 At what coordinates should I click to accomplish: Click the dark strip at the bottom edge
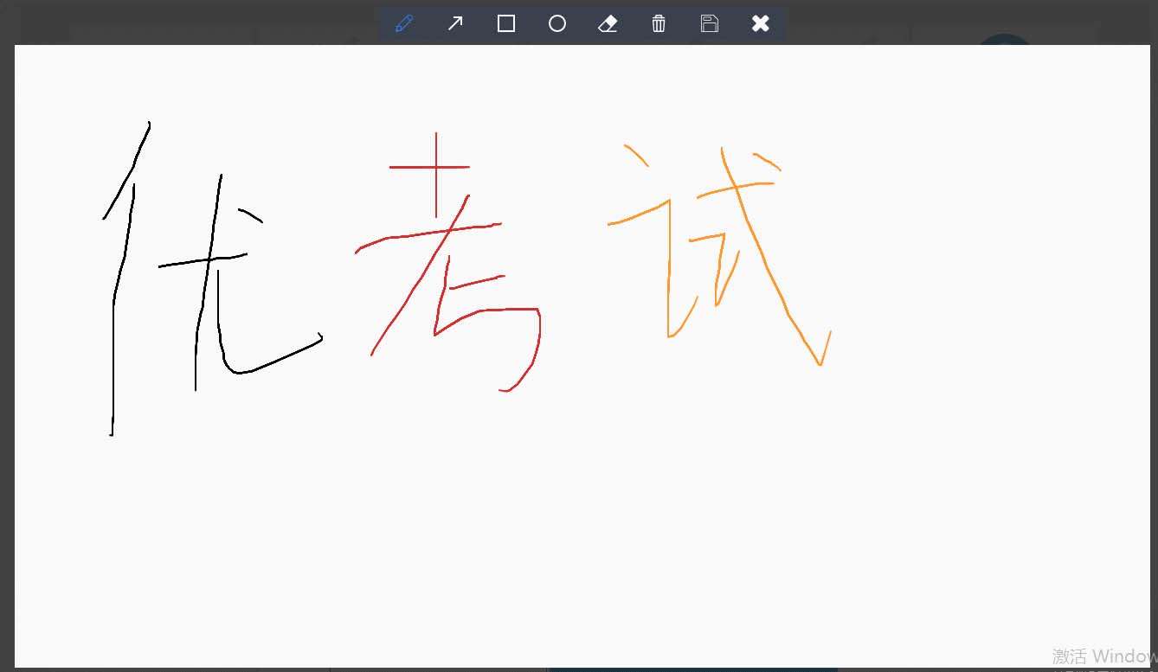[x=579, y=668]
